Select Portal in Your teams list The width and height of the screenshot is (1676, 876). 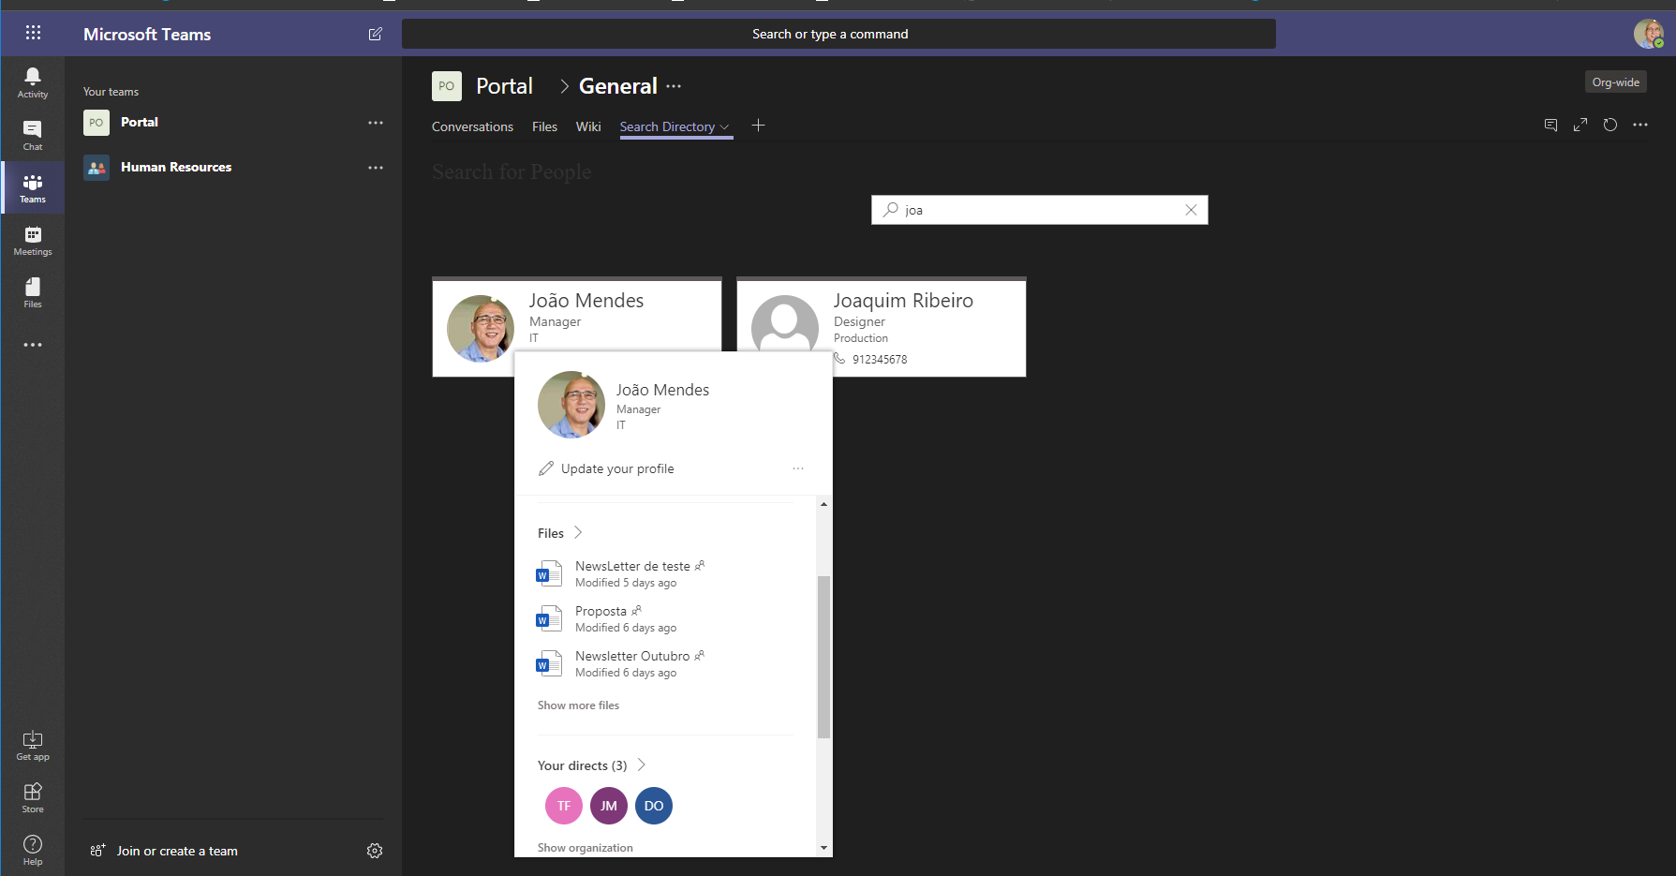click(x=140, y=122)
